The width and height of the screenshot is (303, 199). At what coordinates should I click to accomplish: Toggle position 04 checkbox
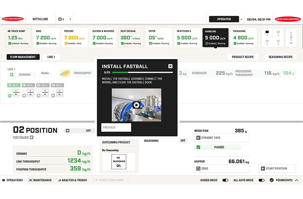53,96
